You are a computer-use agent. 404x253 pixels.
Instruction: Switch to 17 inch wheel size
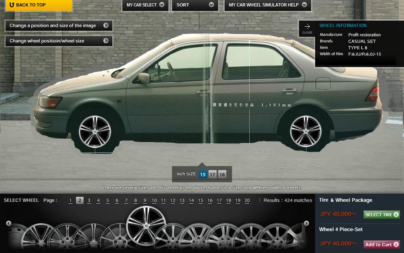(213, 175)
